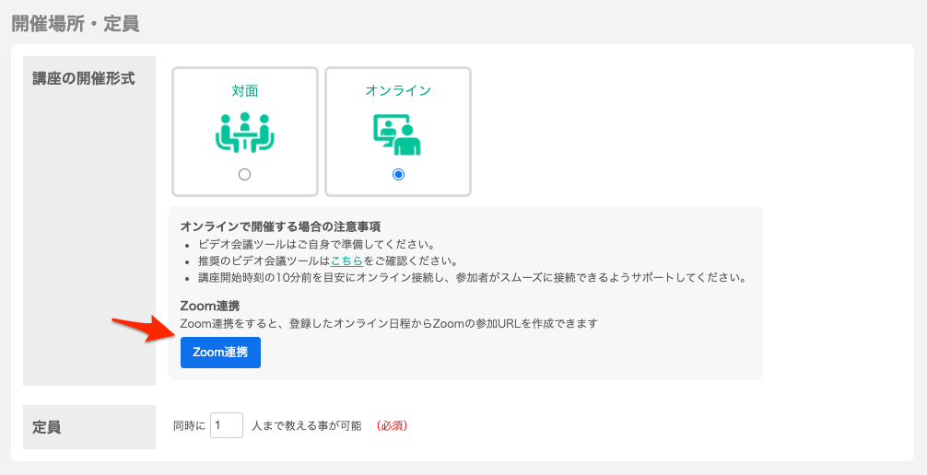
Task: Focus the 定員 capacity number field
Action: pos(227,425)
